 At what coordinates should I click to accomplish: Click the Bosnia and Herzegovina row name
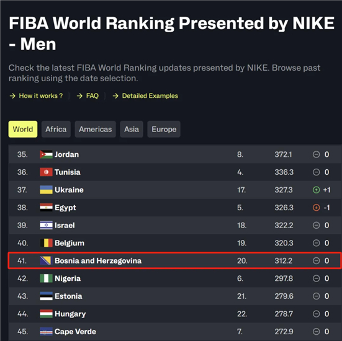coord(98,261)
